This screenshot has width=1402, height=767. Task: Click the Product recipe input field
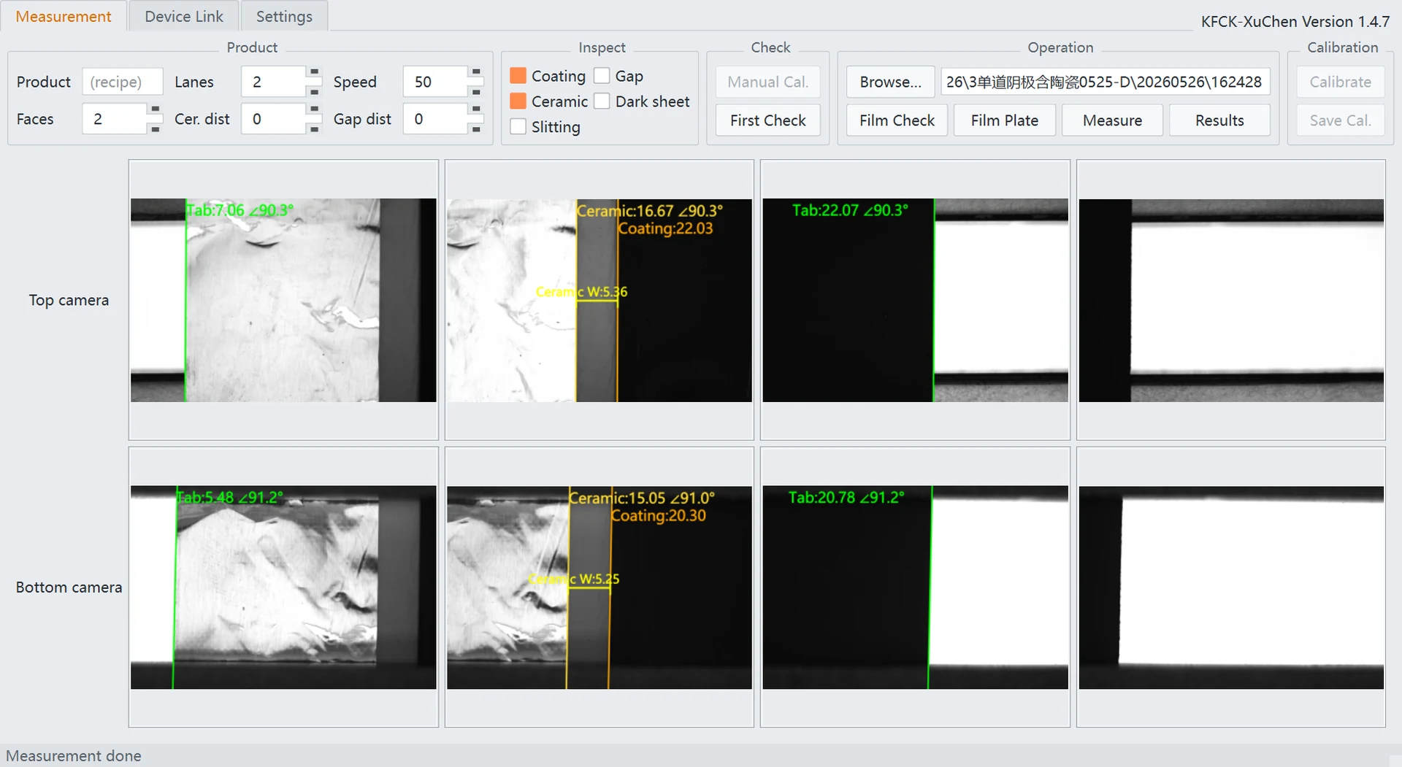[122, 82]
